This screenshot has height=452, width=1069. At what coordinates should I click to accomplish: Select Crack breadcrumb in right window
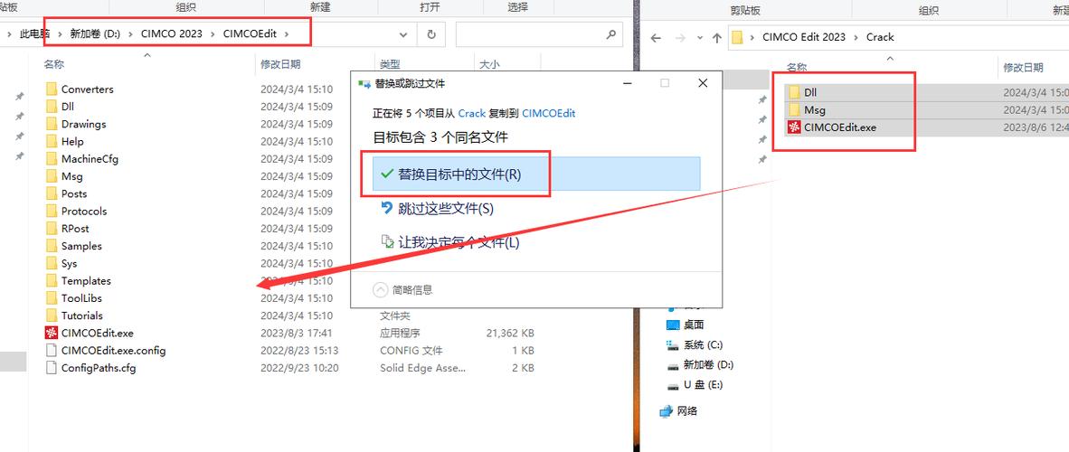click(x=879, y=37)
